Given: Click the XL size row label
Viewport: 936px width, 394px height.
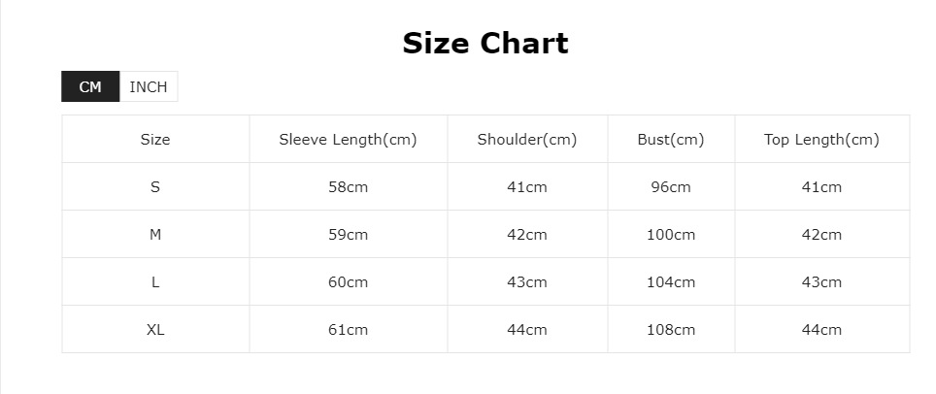Looking at the screenshot, I should click(155, 329).
